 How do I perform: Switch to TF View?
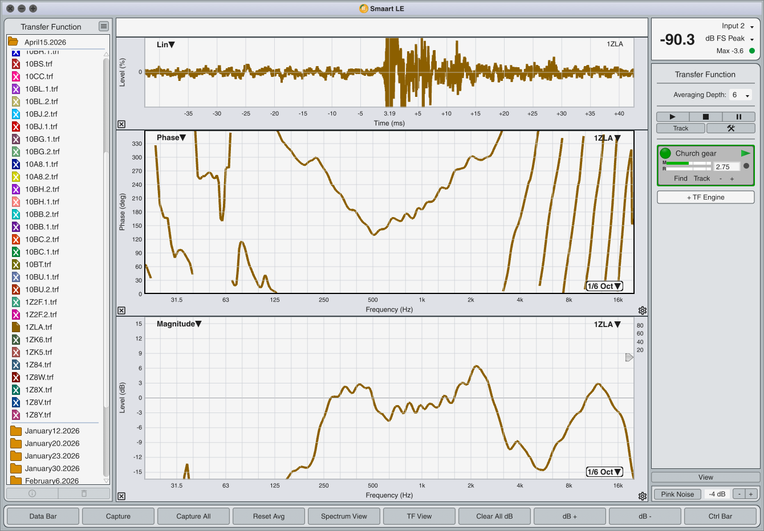point(419,516)
